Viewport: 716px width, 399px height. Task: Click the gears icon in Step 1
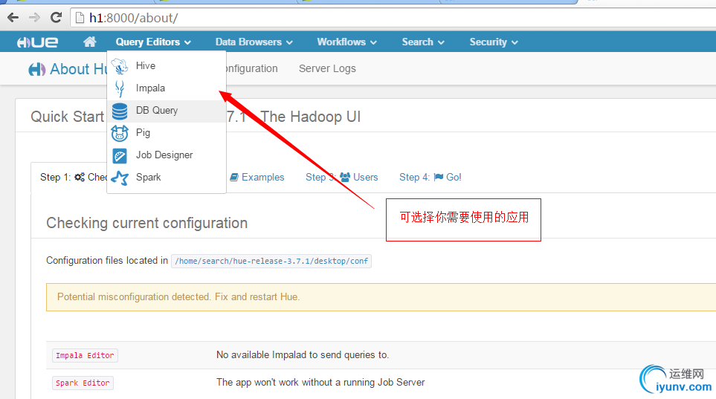(x=80, y=177)
